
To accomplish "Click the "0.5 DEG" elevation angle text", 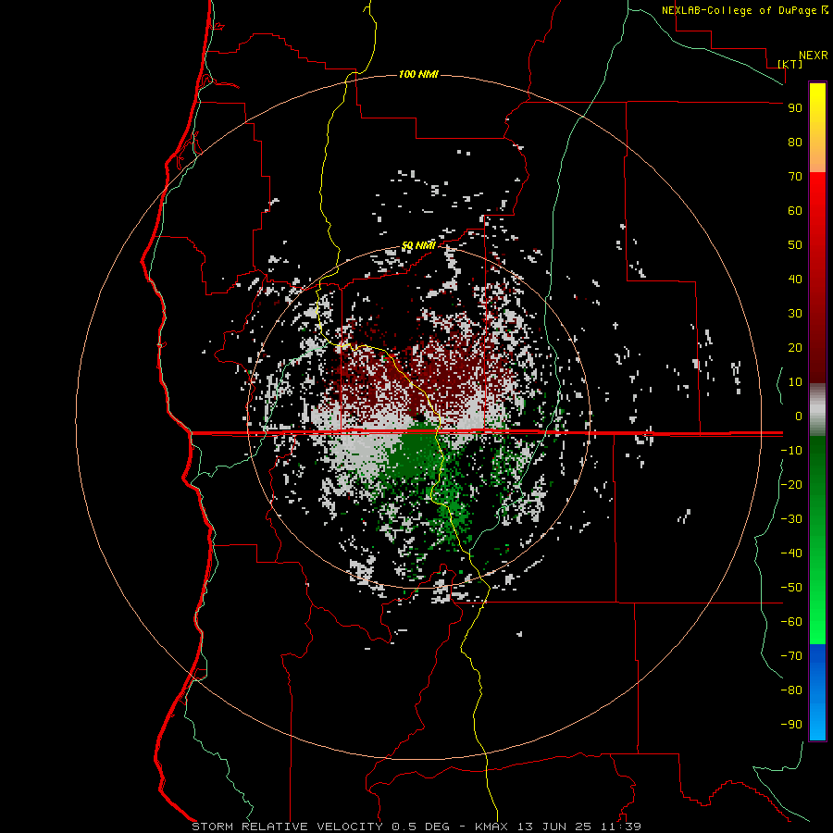I will tap(421, 827).
